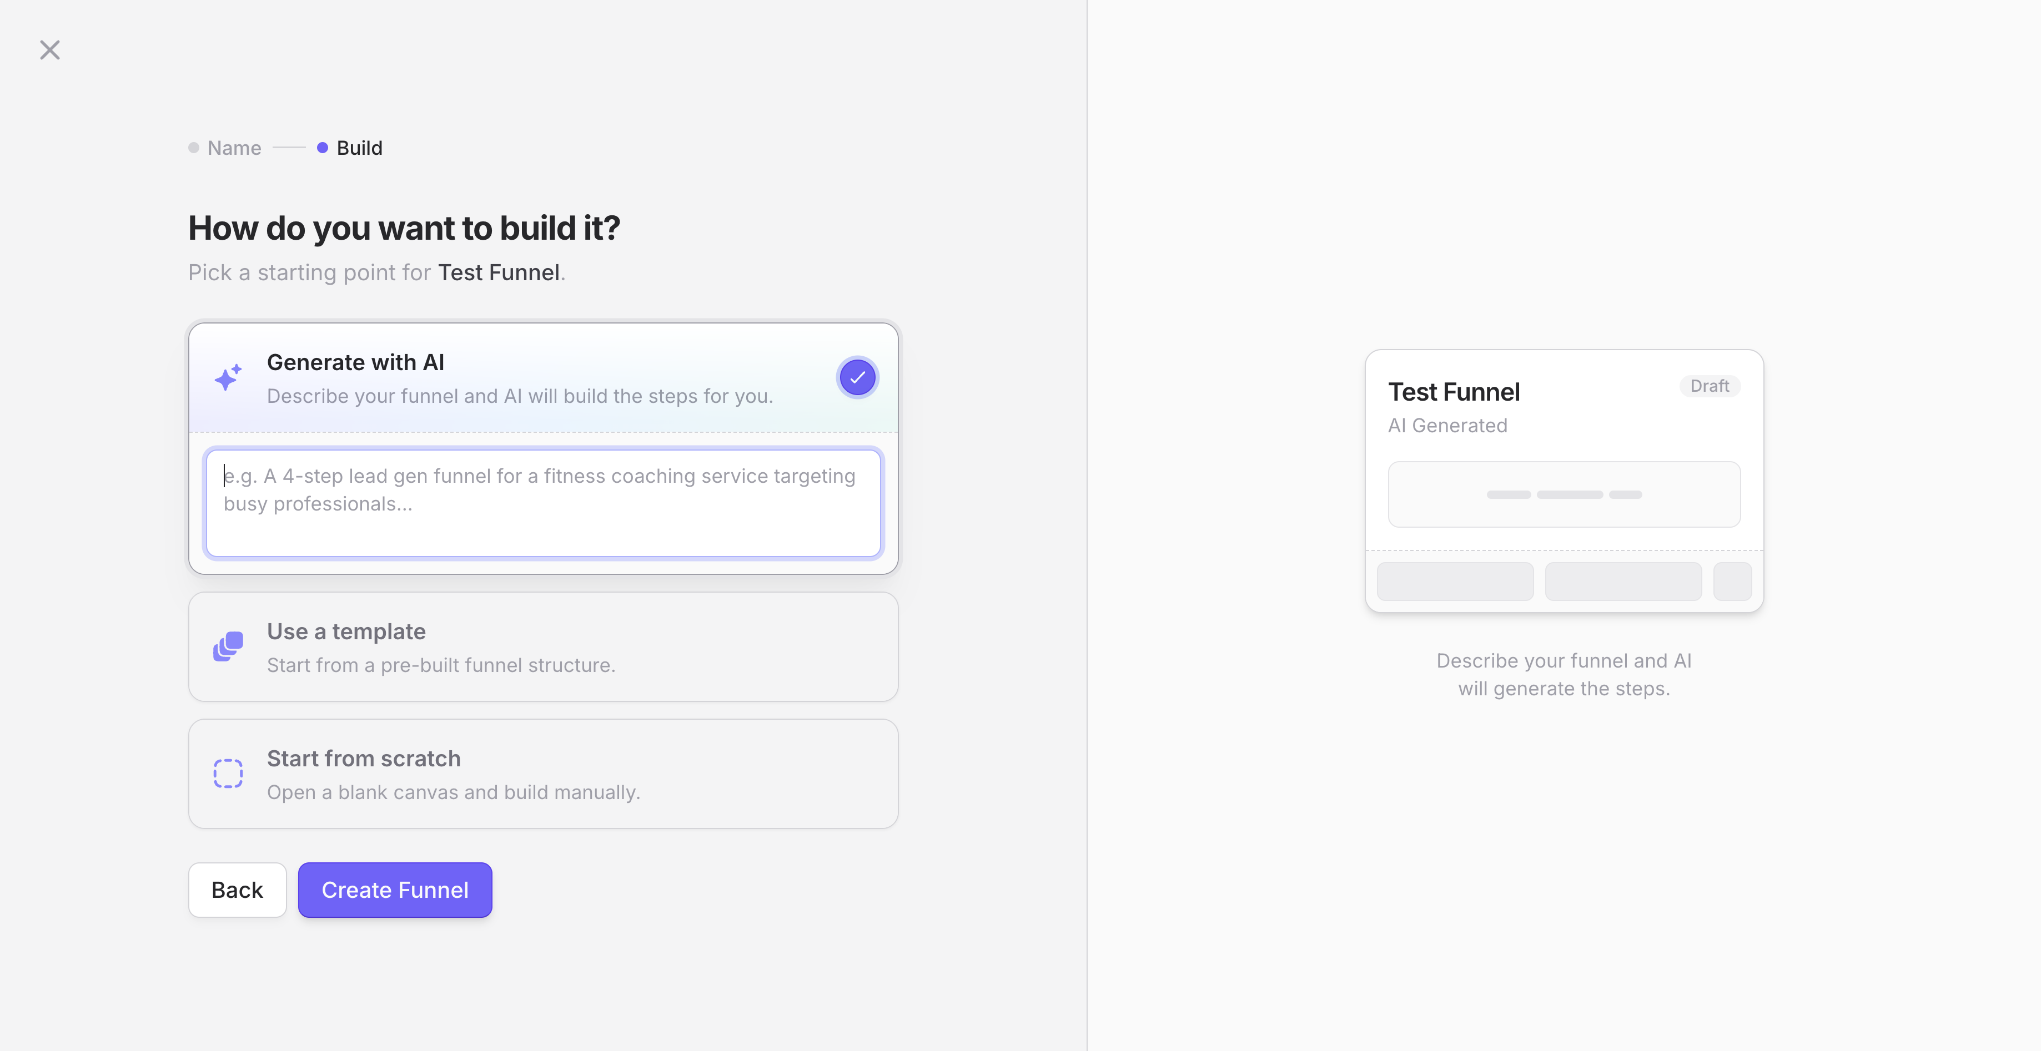Screen dimensions: 2041x1051
Task: Click the dashed square scratch icon
Action: tap(228, 773)
